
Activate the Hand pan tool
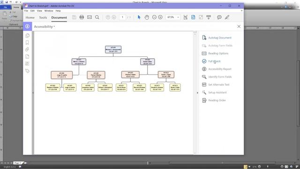click(x=147, y=17)
